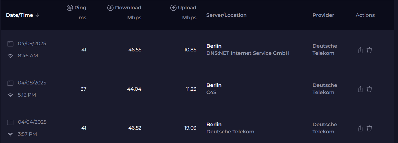Click the 46.55 download speed value
The width and height of the screenshot is (398, 143).
[x=135, y=50]
